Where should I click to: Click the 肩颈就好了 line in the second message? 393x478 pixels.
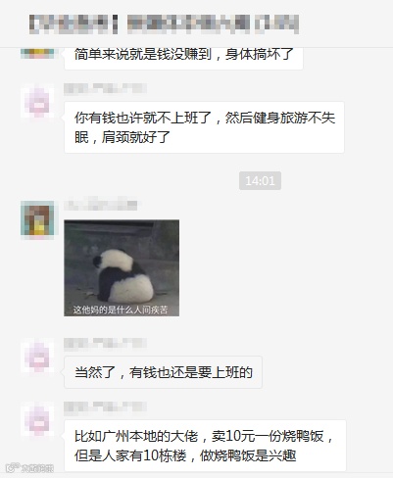tap(135, 137)
